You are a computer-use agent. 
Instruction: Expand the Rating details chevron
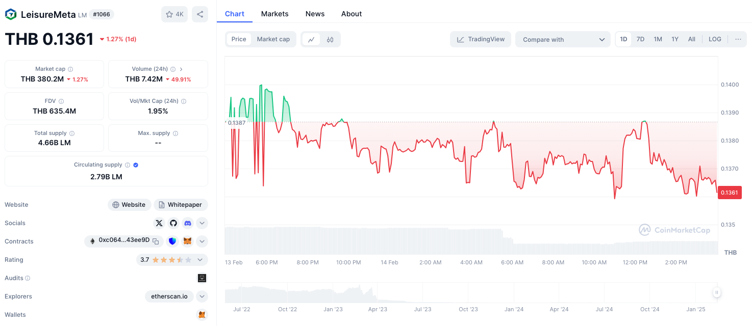click(x=200, y=260)
